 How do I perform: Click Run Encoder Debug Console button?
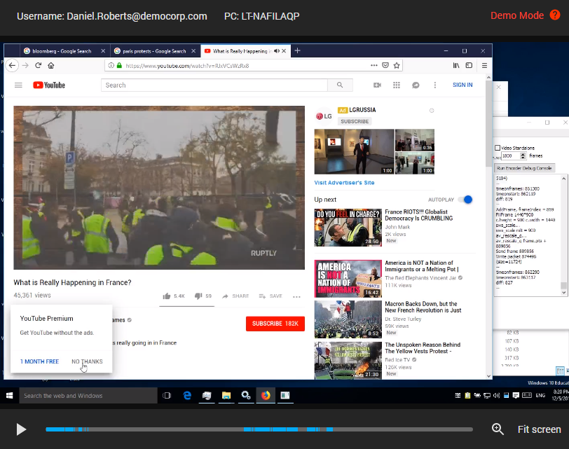tap(524, 168)
